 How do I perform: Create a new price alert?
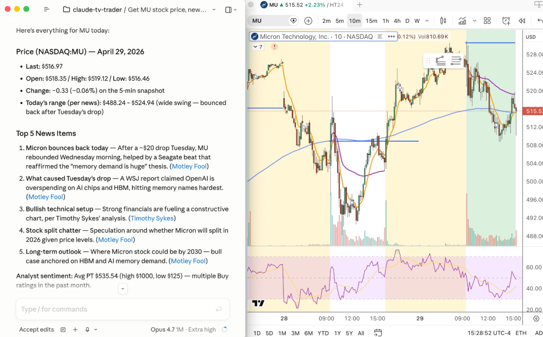pyautogui.click(x=506, y=21)
